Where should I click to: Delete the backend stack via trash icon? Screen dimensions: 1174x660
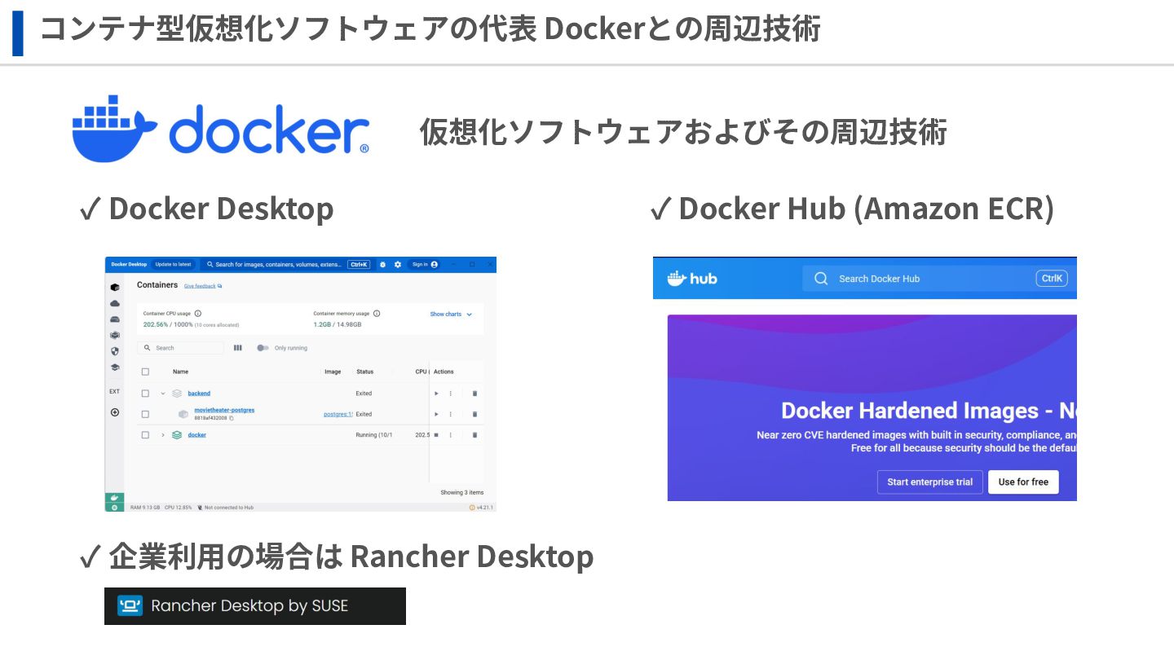point(475,394)
